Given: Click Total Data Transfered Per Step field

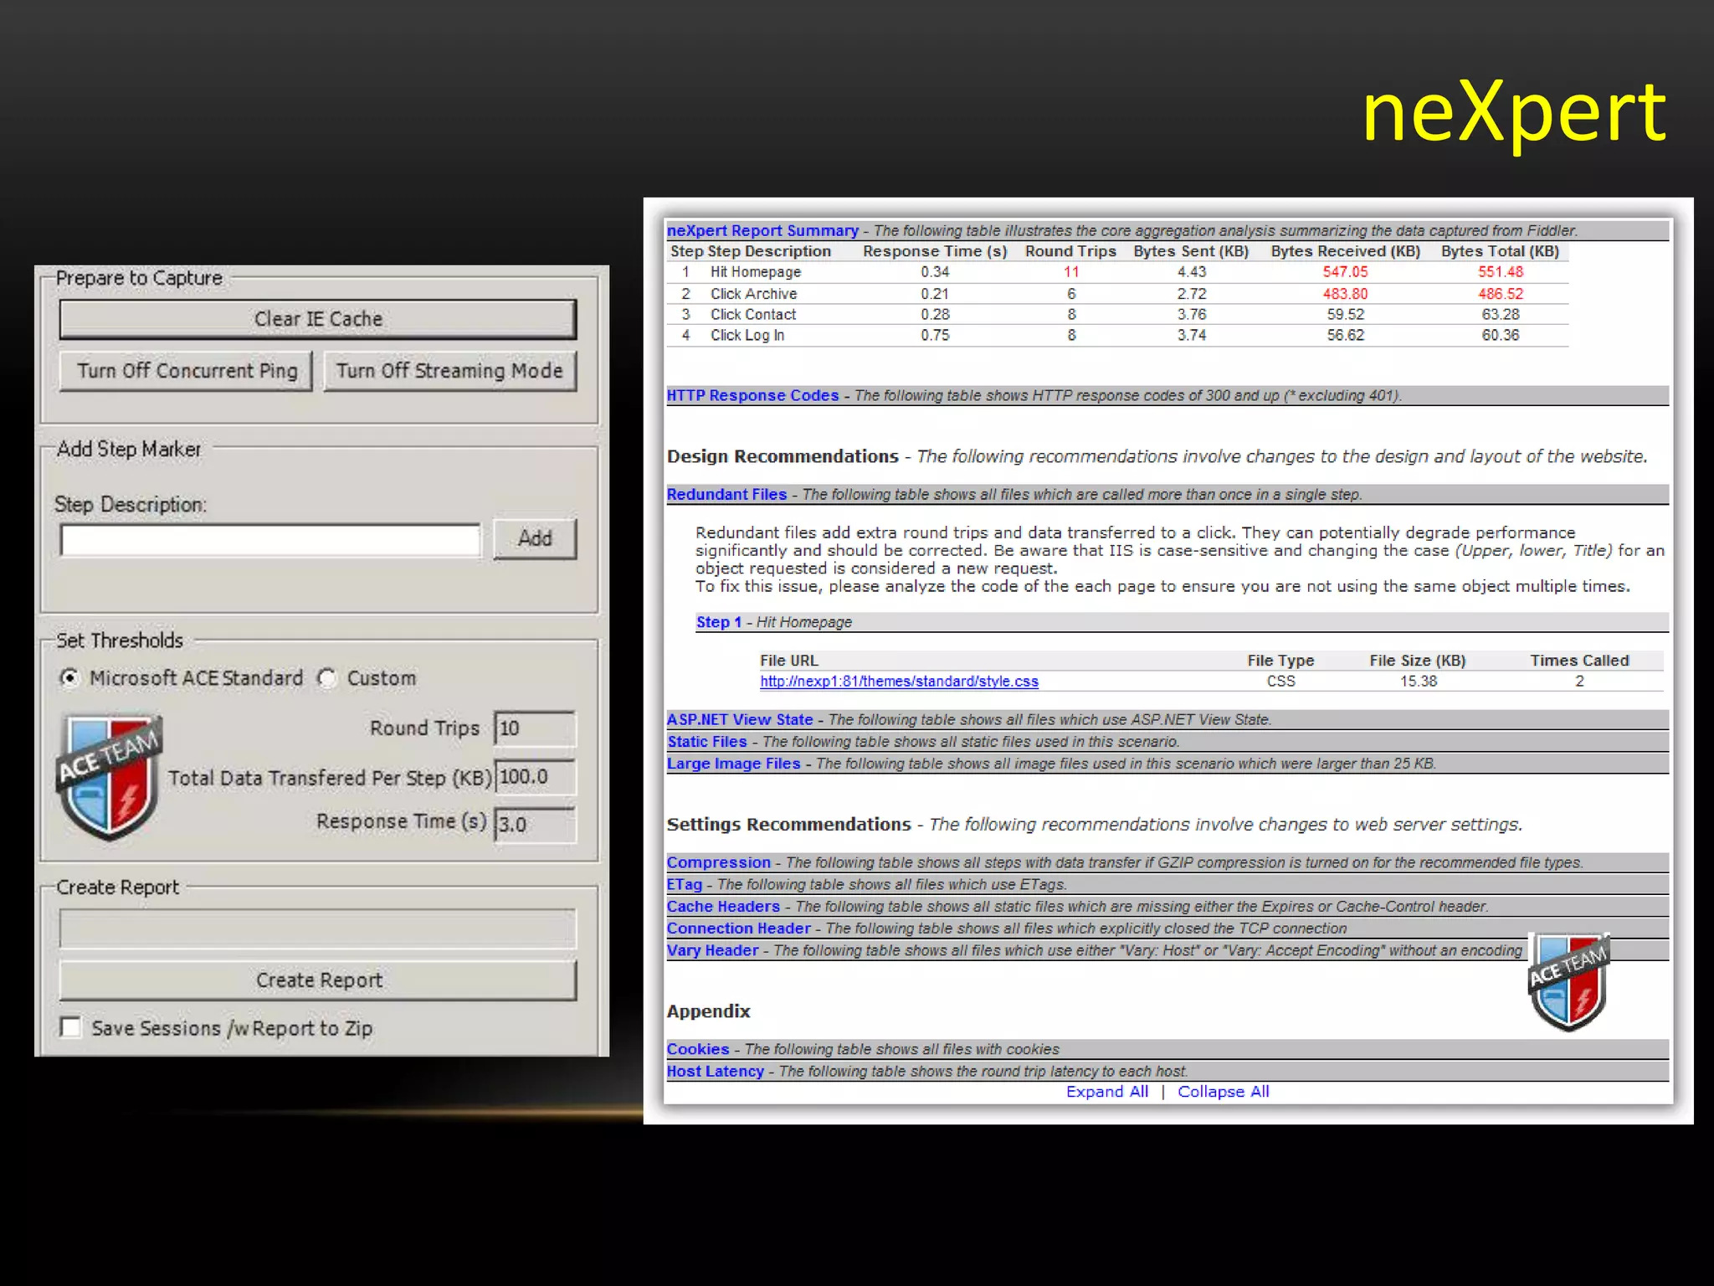Looking at the screenshot, I should tap(535, 777).
